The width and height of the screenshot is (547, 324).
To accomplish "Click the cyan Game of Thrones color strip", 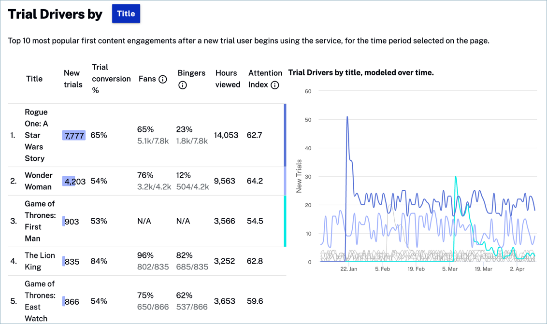I will tap(285, 221).
